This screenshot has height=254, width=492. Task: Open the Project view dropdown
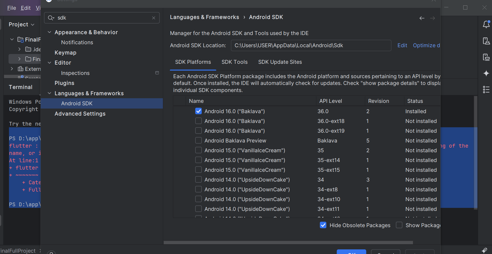click(x=22, y=24)
